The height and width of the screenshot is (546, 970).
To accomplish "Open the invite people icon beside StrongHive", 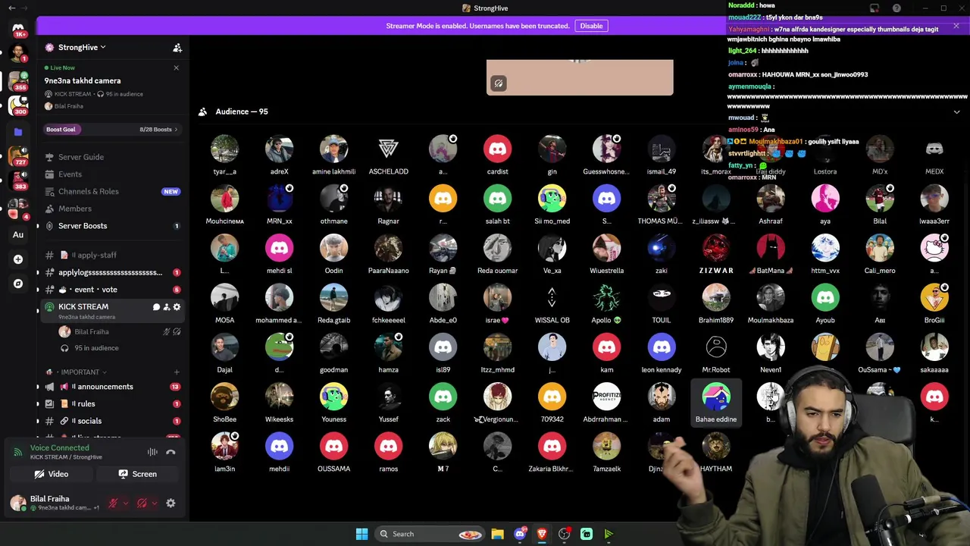I will [x=177, y=48].
